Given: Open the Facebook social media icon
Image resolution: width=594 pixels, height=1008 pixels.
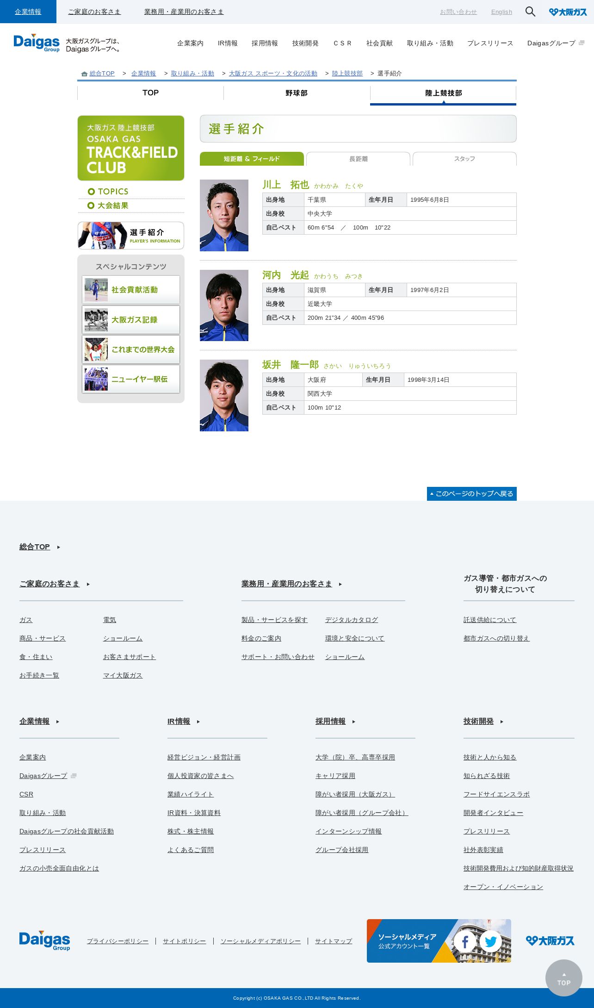Looking at the screenshot, I should point(465,941).
